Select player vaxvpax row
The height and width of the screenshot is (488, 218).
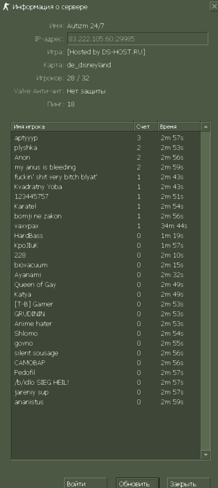106,226
